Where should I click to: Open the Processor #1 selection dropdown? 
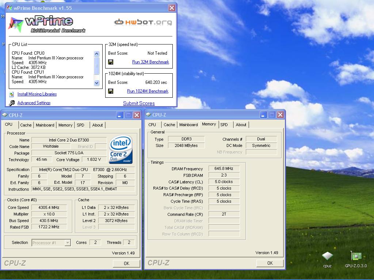(x=68, y=243)
